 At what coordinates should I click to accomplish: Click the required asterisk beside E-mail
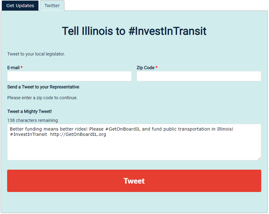tap(22, 68)
